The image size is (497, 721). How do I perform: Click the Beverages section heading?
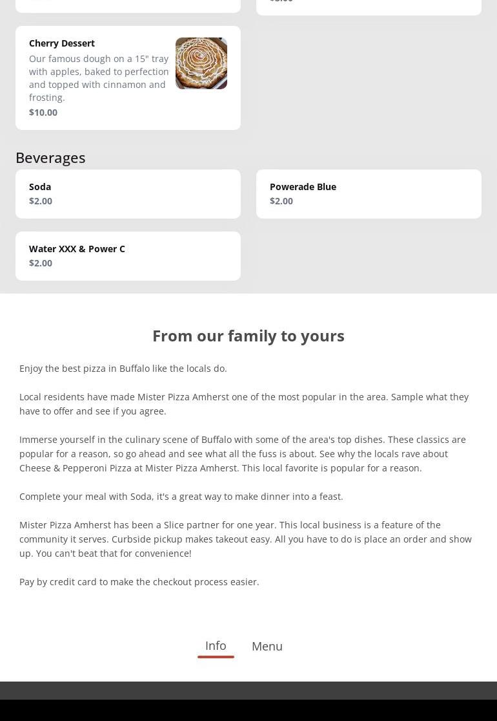(50, 158)
